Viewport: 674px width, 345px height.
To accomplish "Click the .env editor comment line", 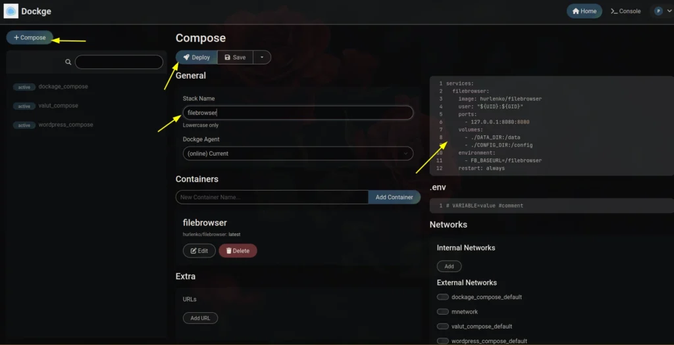I will coord(484,206).
